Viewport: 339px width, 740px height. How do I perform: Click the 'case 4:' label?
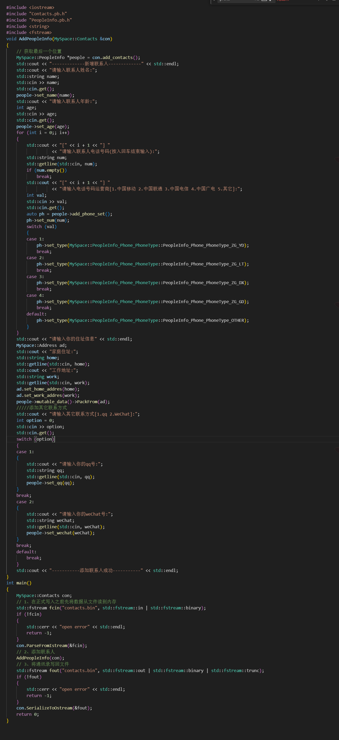[35, 295]
